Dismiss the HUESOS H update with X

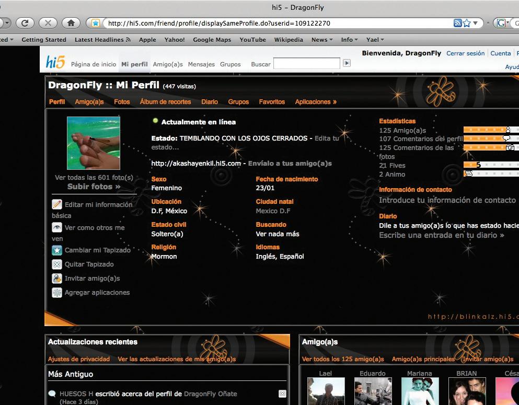[x=282, y=394]
